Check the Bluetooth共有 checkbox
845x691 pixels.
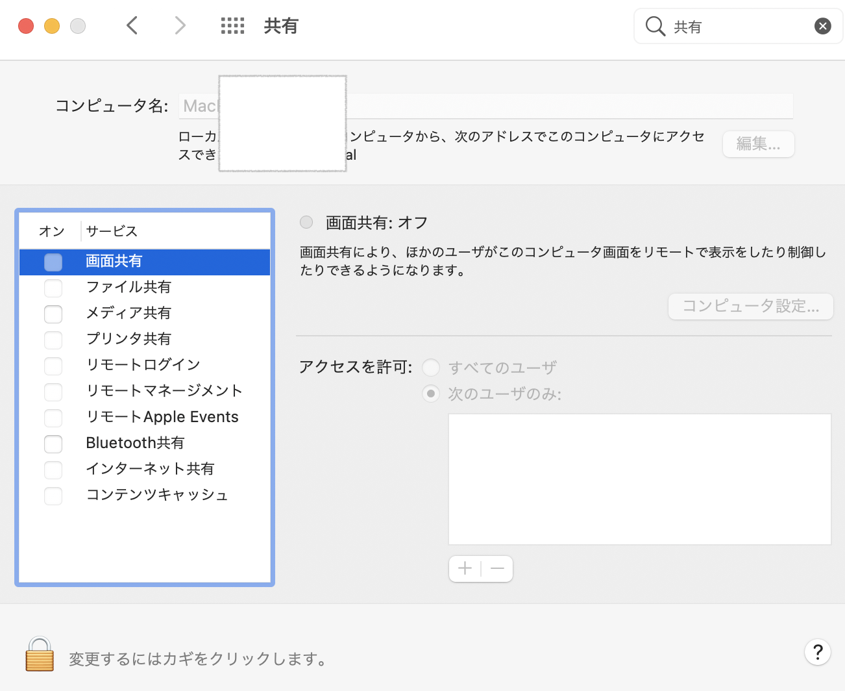pos(53,444)
